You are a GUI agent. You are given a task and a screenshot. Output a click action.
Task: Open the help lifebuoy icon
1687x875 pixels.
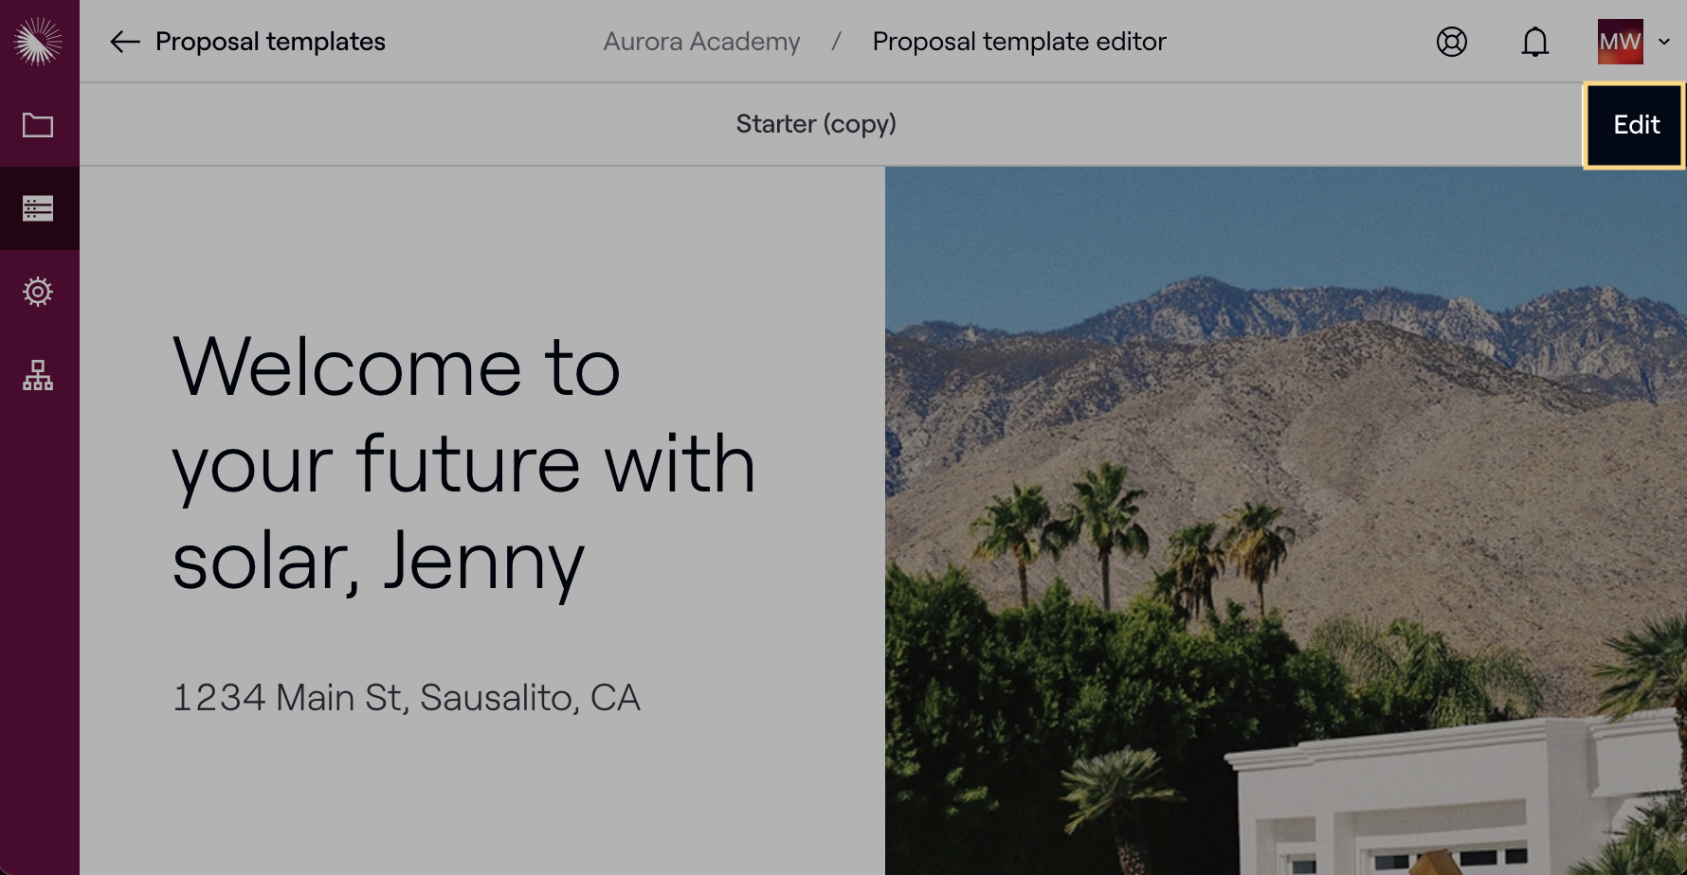coord(1451,42)
